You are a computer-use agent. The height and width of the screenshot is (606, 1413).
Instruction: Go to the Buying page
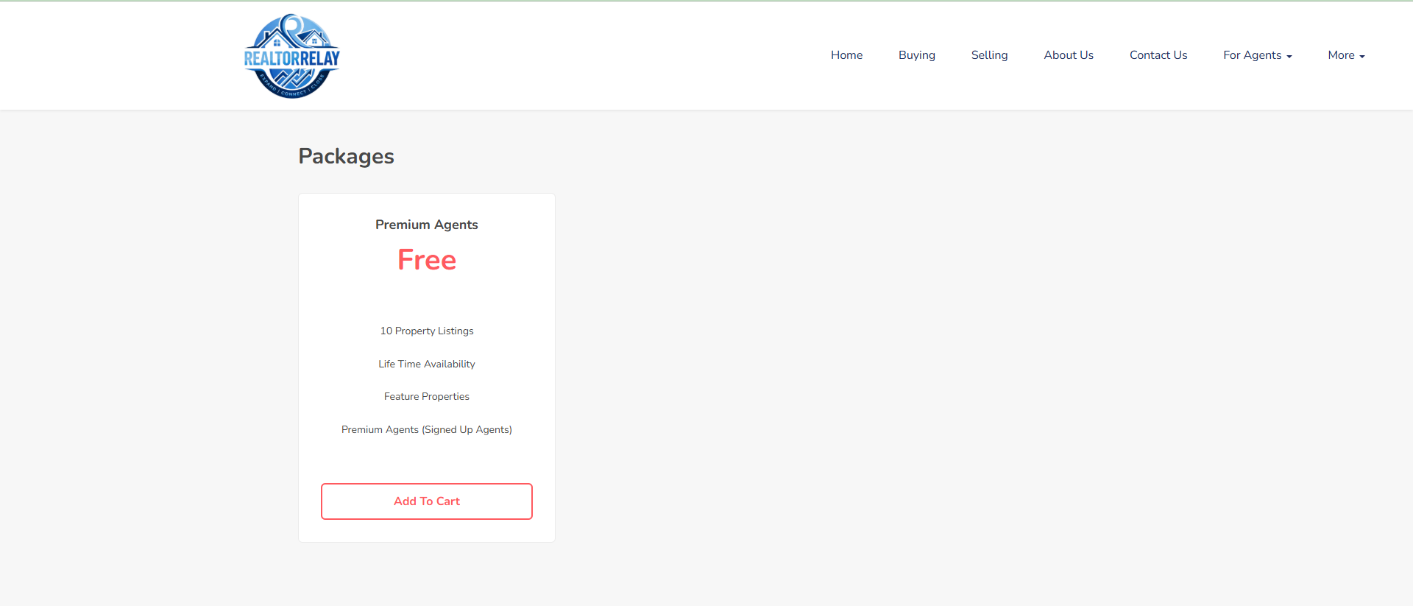coord(916,55)
